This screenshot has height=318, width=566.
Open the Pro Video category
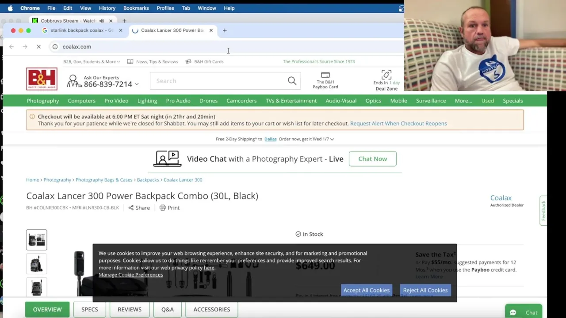click(116, 101)
